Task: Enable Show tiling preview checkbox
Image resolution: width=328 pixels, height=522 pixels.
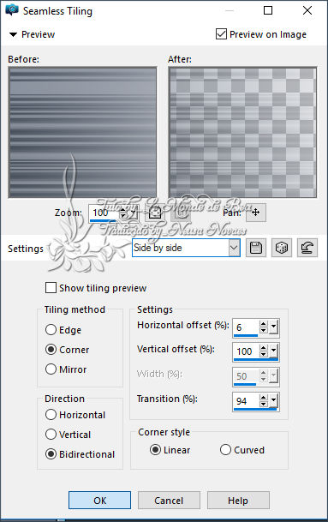Action: click(x=51, y=288)
